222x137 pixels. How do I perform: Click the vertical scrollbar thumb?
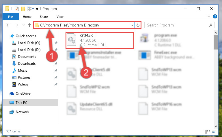coord(216,42)
